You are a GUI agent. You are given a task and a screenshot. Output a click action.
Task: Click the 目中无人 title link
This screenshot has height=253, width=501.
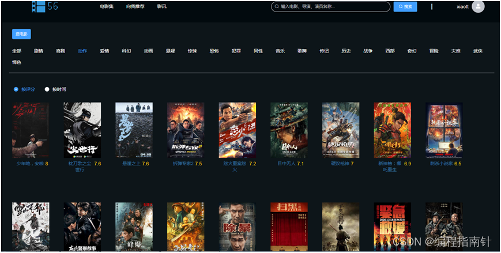(287, 164)
